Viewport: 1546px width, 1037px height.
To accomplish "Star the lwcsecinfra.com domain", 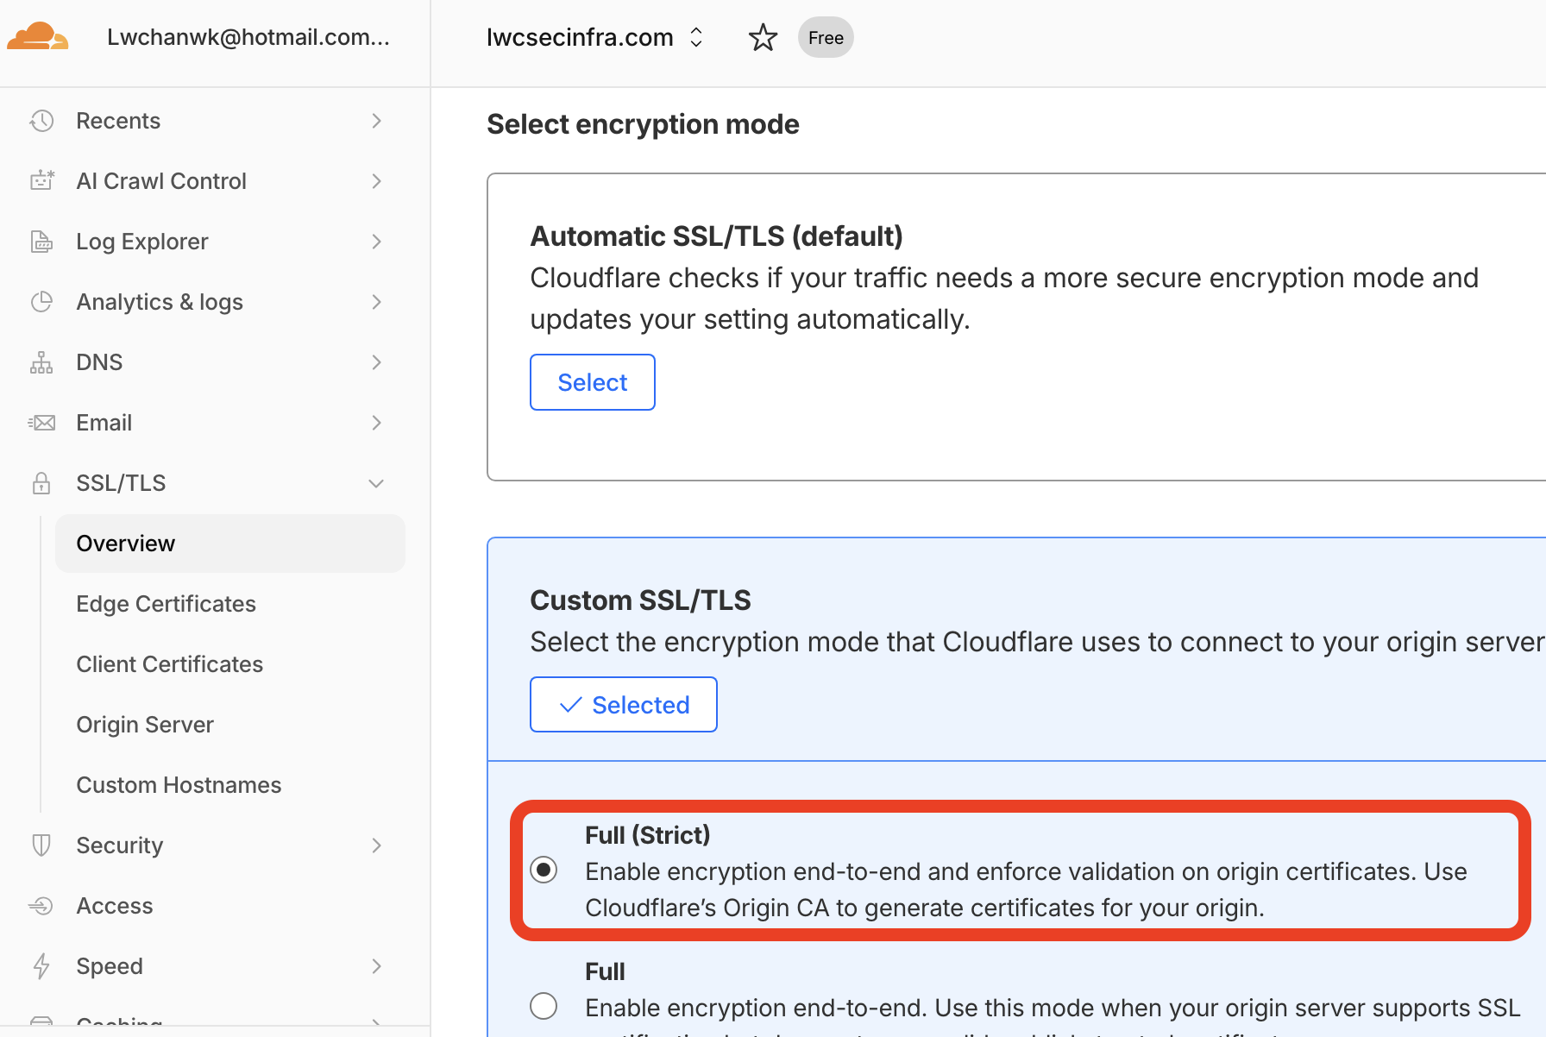I will pyautogui.click(x=763, y=38).
